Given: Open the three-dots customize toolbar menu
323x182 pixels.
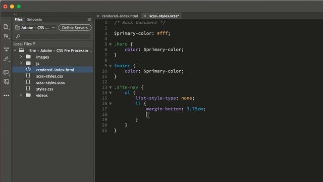Looking at the screenshot, I should (x=6, y=96).
